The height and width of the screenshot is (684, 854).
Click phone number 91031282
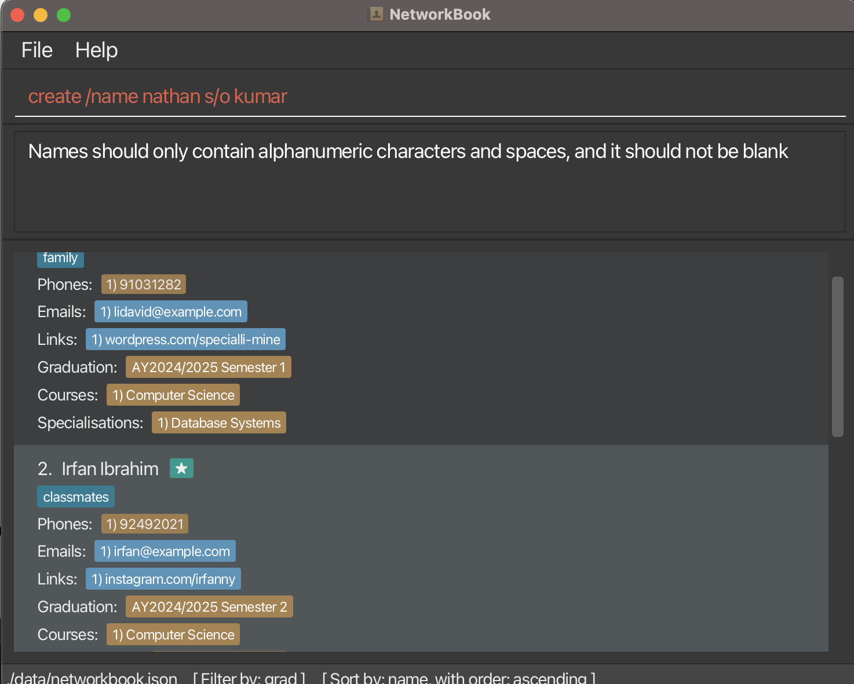click(x=144, y=285)
